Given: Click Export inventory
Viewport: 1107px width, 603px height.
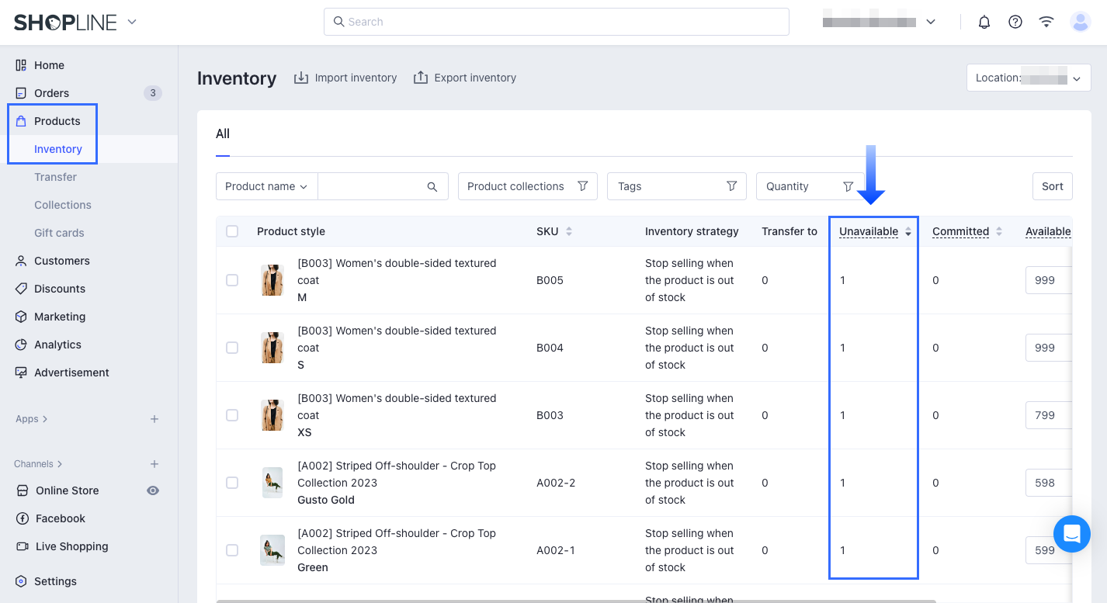Looking at the screenshot, I should click(464, 78).
